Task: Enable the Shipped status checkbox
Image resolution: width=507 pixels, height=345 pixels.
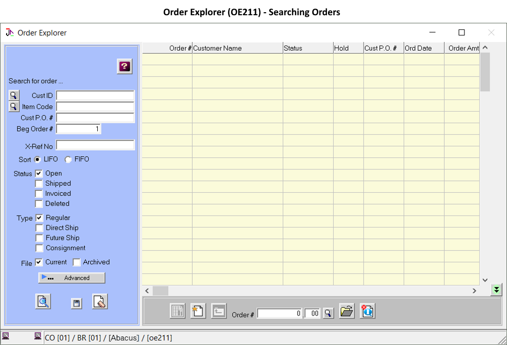Action: tap(39, 183)
